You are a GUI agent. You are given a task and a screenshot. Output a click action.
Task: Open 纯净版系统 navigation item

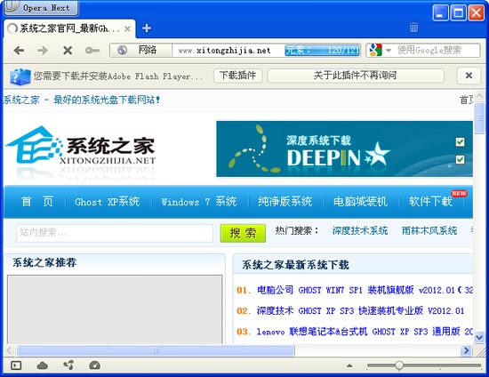click(x=285, y=202)
